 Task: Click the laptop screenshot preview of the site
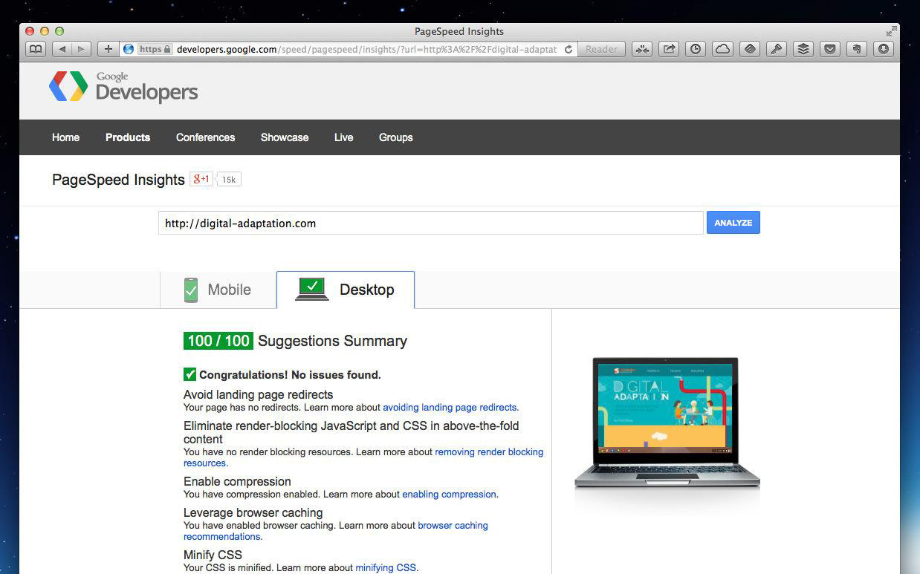667,423
